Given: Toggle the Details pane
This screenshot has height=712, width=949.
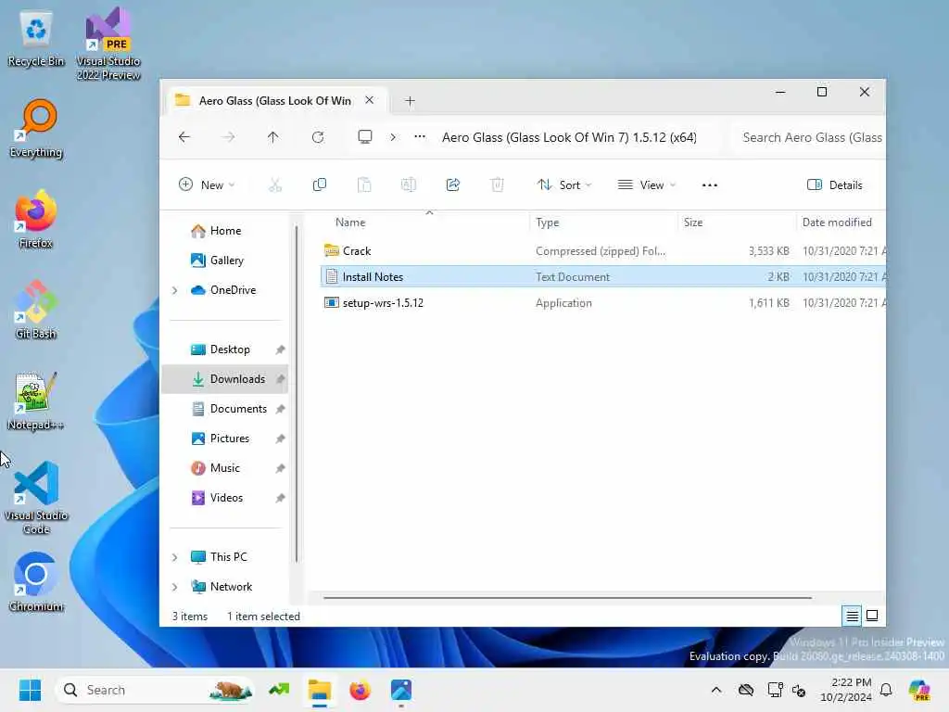Looking at the screenshot, I should pyautogui.click(x=835, y=184).
